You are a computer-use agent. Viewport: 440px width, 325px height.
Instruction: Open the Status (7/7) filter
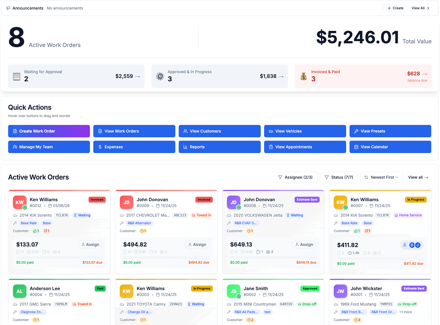[339, 177]
